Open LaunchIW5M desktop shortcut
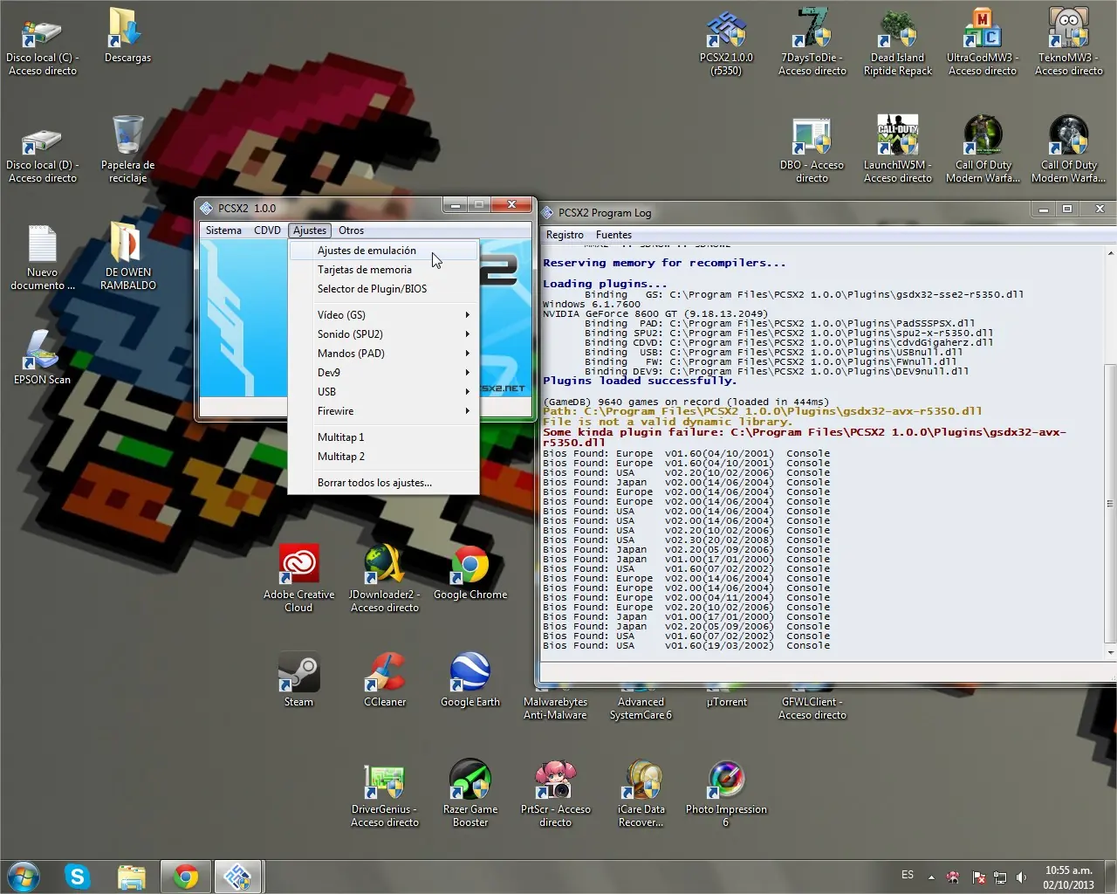Screen dimensions: 1117x894 coord(898,149)
